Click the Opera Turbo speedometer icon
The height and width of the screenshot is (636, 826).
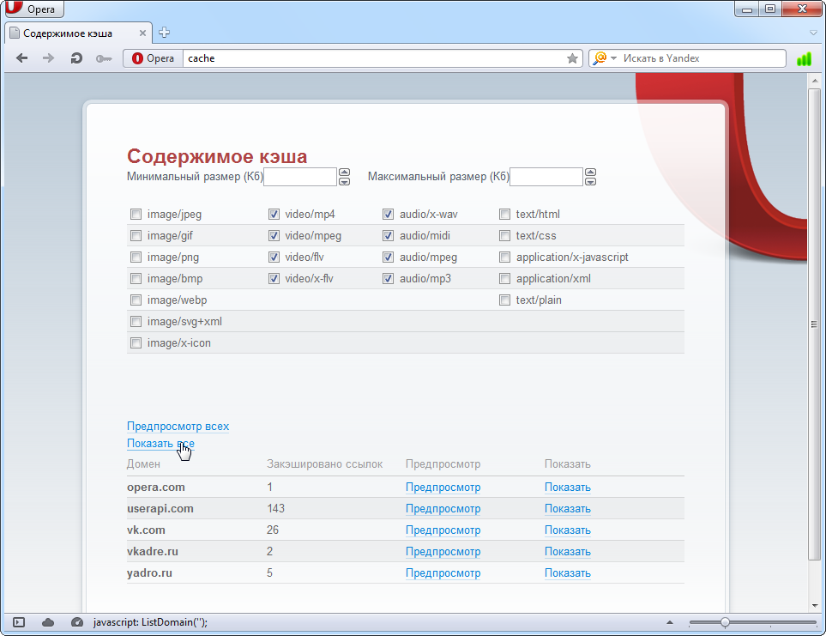[x=77, y=622]
